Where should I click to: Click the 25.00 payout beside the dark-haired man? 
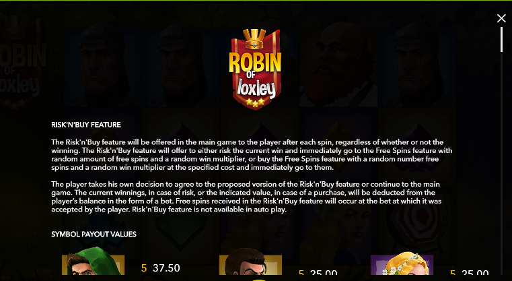click(324, 272)
